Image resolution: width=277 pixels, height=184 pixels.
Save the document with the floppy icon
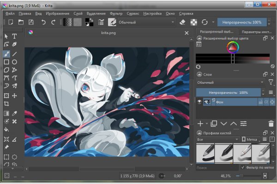[31, 22]
